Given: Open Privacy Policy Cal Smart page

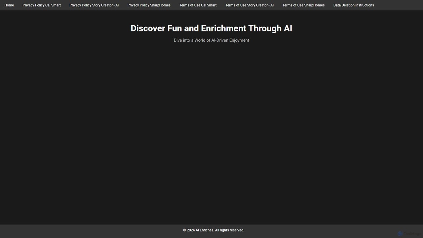Looking at the screenshot, I should [x=42, y=5].
